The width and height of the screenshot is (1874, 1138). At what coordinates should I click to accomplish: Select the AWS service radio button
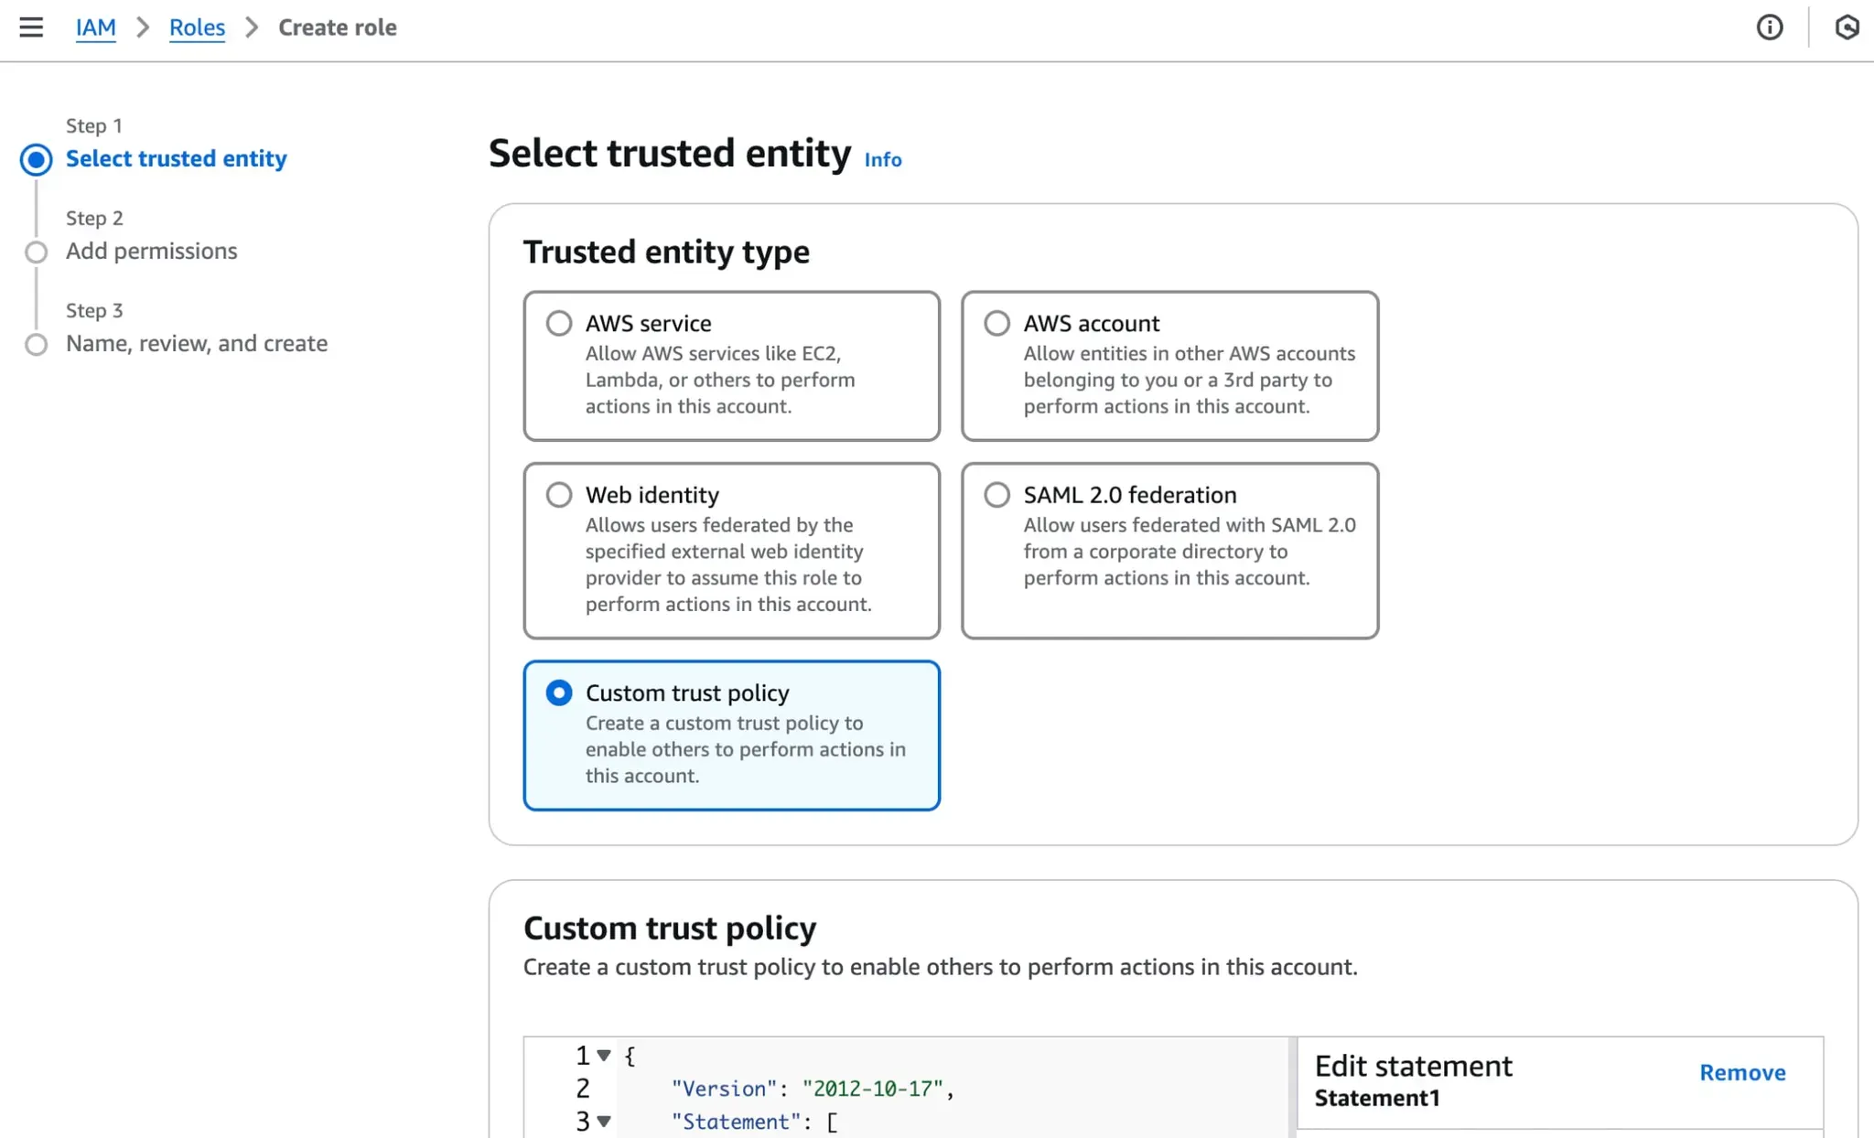(559, 323)
